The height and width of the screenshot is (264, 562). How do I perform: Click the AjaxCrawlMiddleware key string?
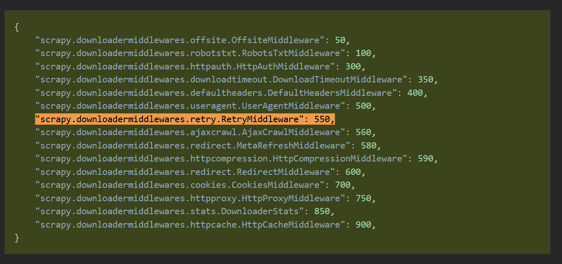coord(190,133)
